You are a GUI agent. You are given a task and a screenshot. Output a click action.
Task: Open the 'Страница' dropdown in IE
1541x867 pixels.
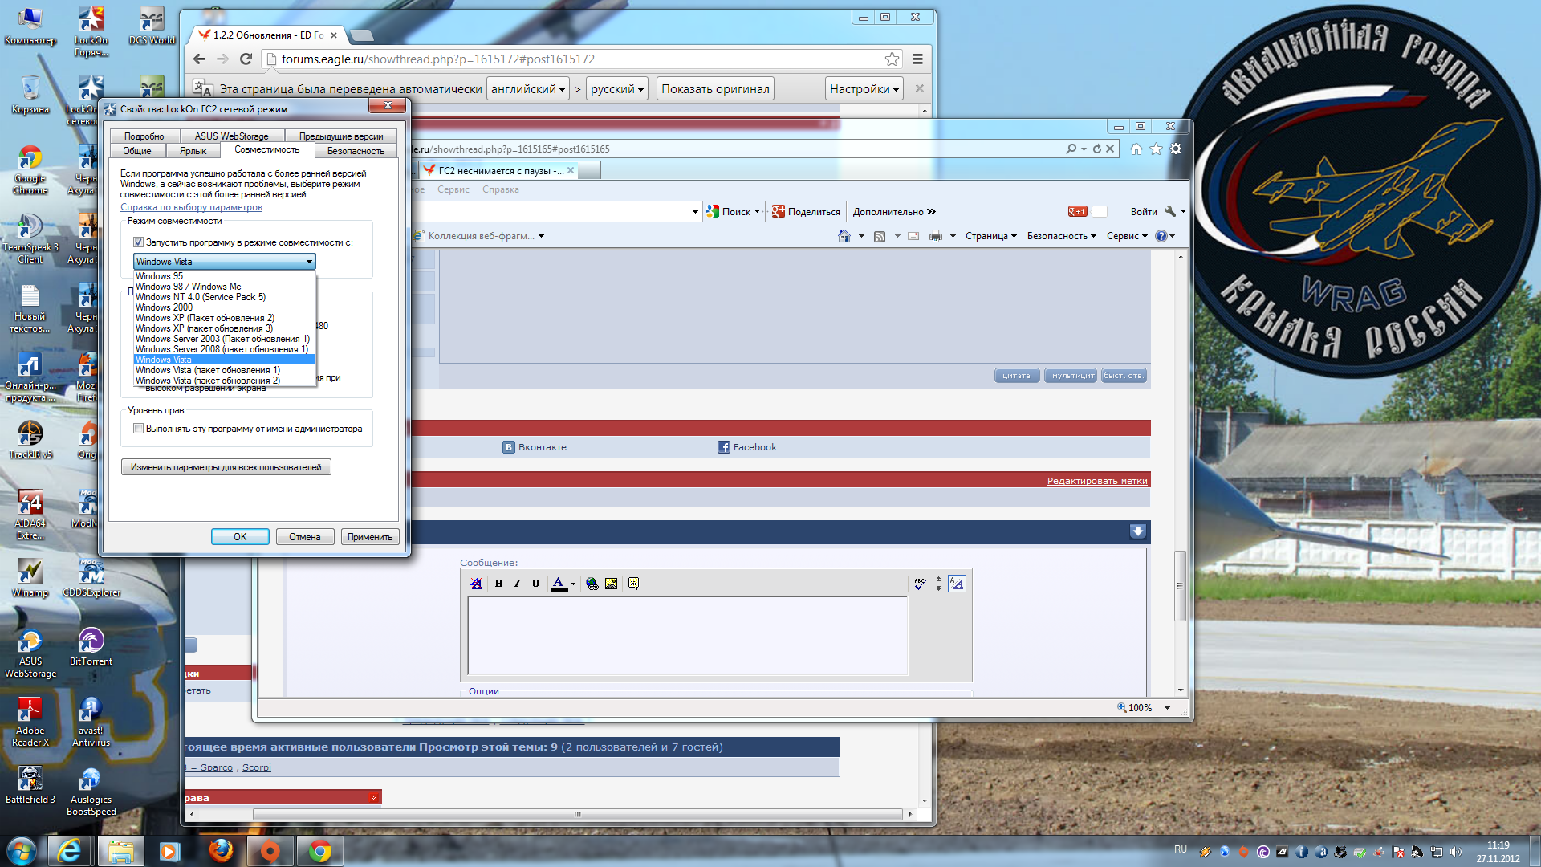[990, 236]
